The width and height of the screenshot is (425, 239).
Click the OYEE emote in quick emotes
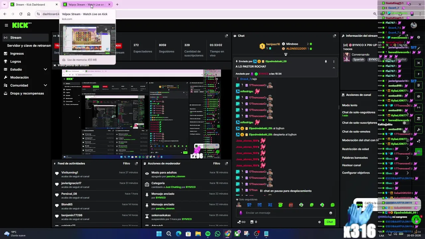260,205
